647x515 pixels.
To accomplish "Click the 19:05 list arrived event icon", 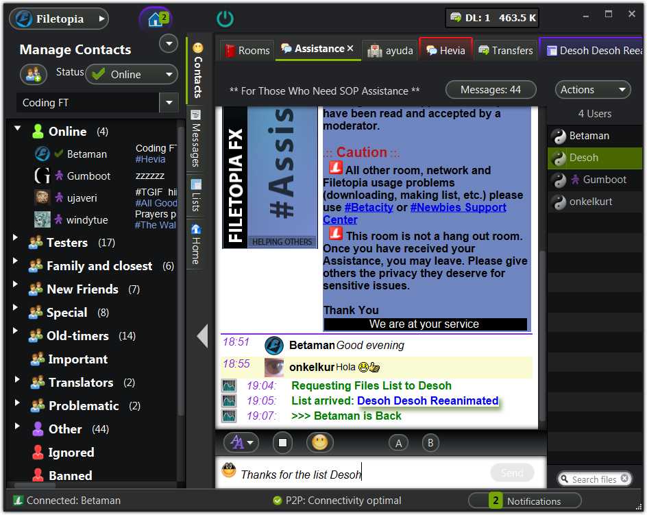I will coord(229,400).
